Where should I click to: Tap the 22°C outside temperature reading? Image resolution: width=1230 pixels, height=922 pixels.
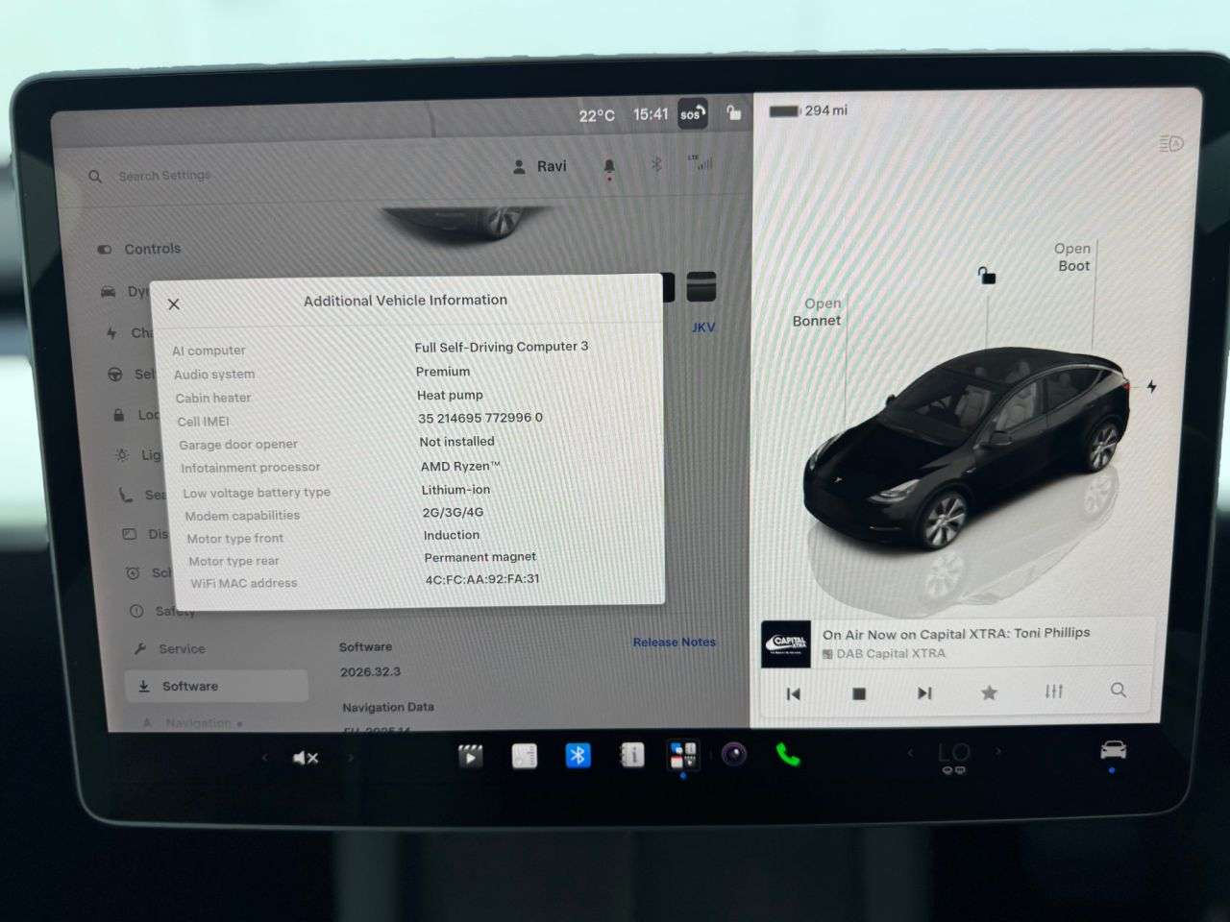point(596,115)
